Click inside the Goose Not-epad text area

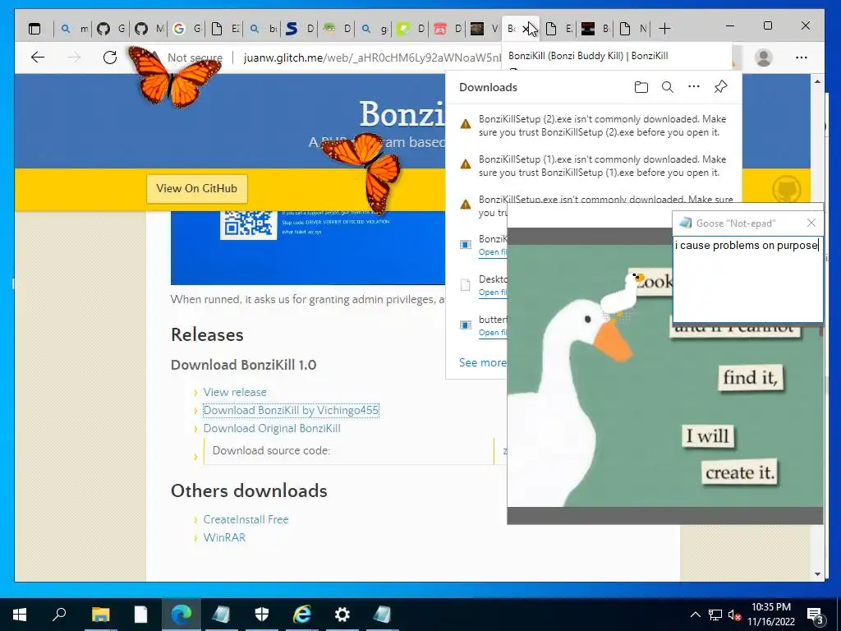[x=747, y=279]
